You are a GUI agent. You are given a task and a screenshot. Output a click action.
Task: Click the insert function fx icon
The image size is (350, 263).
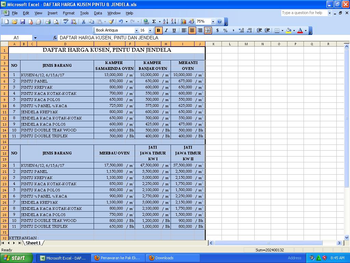[x=55, y=38]
